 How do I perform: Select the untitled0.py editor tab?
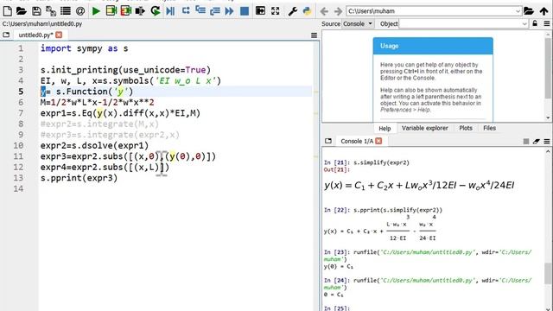pos(35,35)
